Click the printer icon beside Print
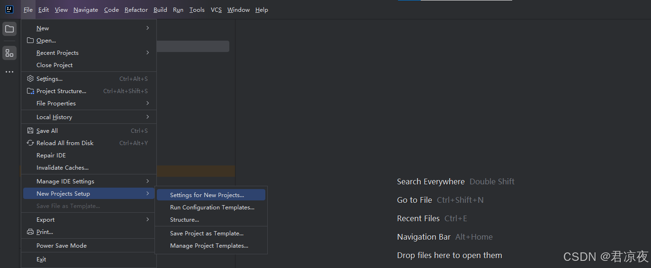 click(30, 232)
